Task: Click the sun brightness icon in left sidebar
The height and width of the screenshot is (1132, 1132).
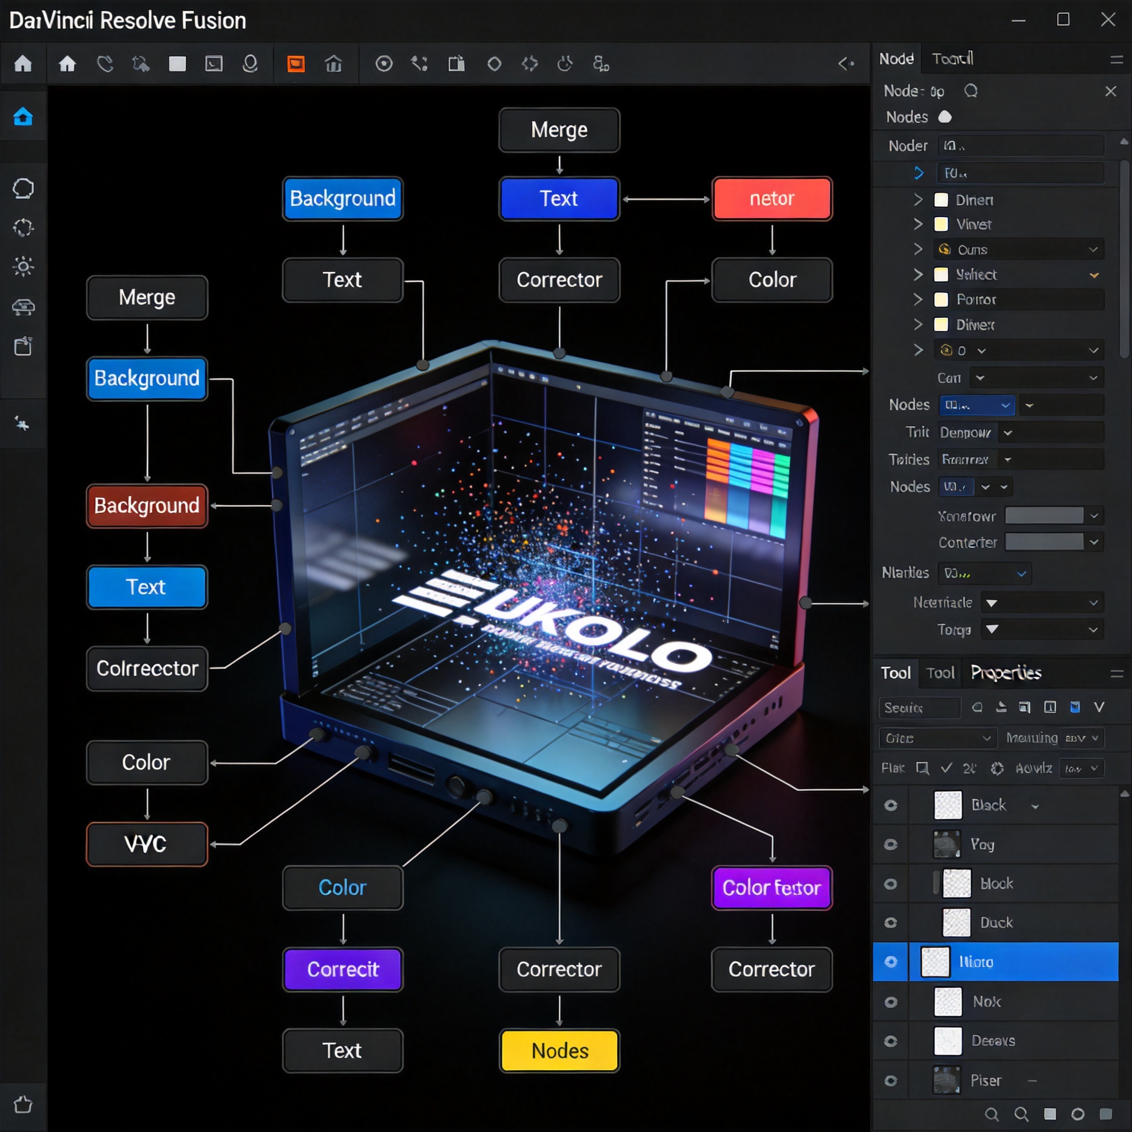Action: pyautogui.click(x=23, y=266)
